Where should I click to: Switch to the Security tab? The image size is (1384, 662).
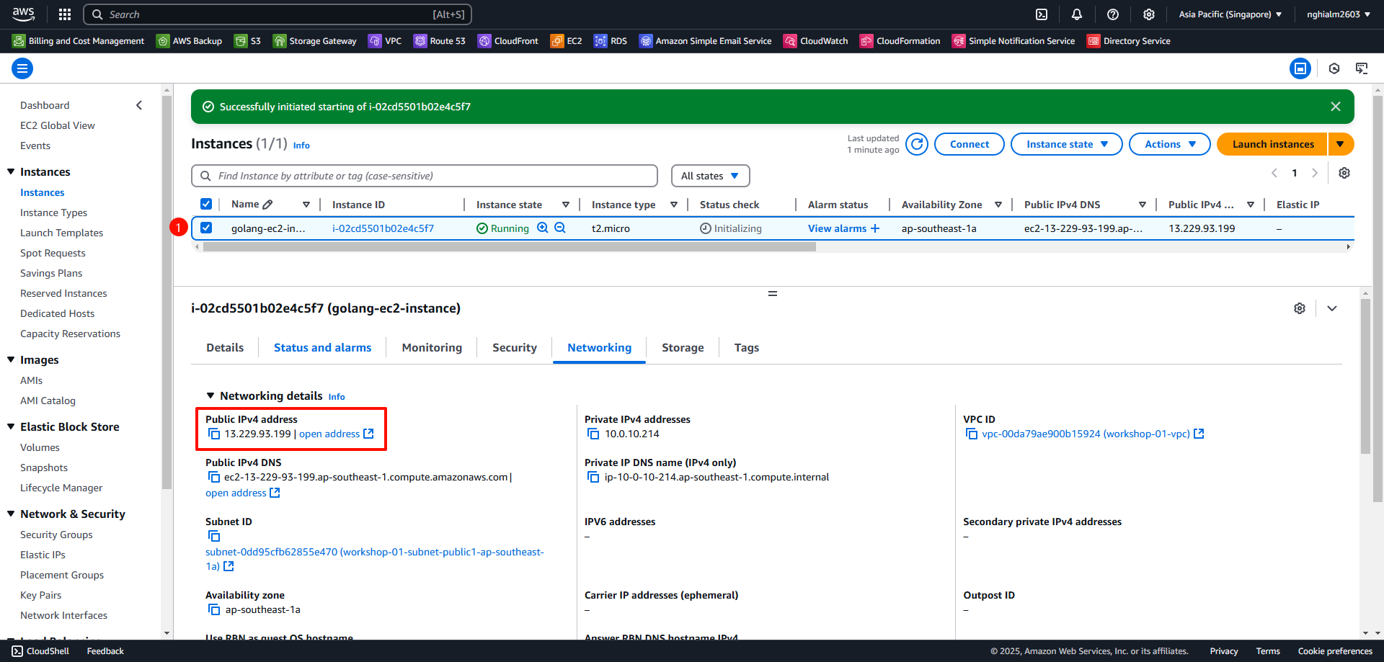515,347
